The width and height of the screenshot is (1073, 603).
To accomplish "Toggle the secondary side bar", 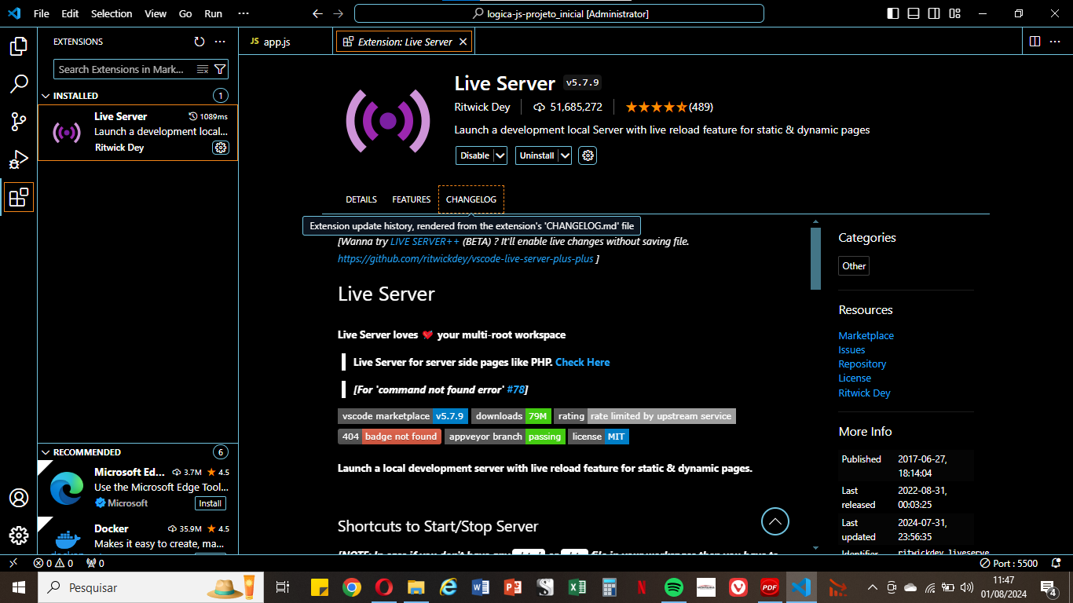I will coord(934,13).
